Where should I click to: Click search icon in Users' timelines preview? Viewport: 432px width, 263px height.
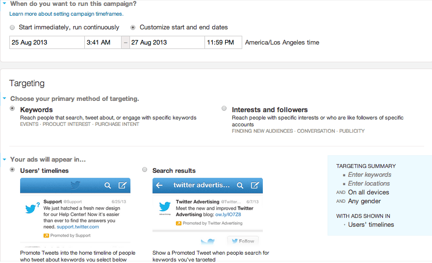pyautogui.click(x=107, y=186)
